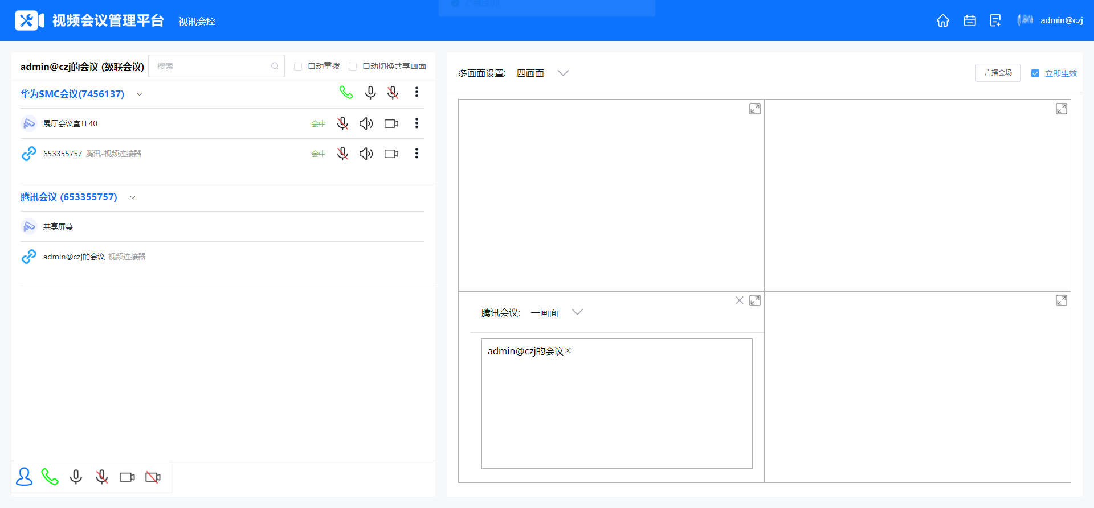
Task: Expand the top-right video pane fullscreen
Action: [x=1062, y=109]
